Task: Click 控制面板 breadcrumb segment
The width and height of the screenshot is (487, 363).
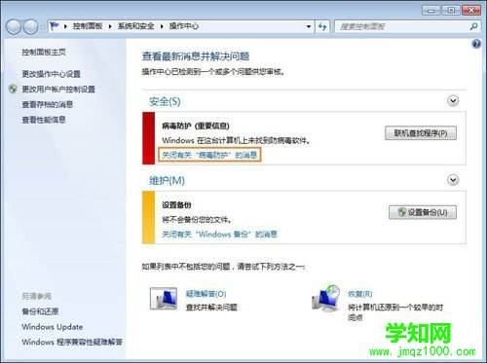Action: coord(88,26)
